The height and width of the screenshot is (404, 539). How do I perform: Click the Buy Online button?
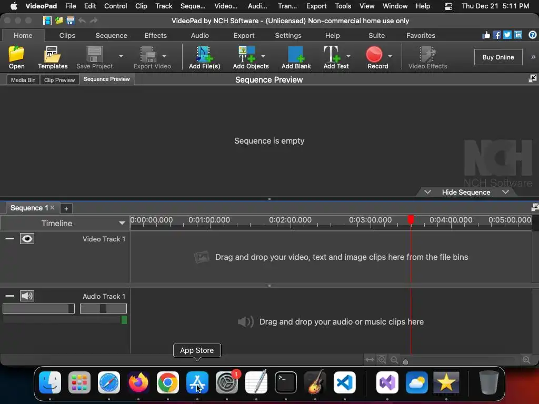tap(498, 57)
